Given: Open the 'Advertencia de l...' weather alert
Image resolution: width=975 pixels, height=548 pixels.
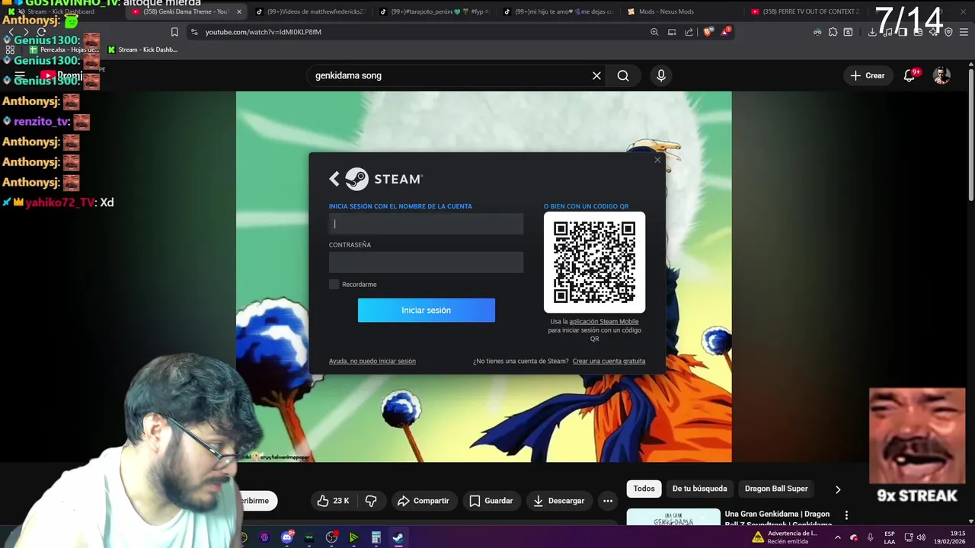Looking at the screenshot, I should (784, 537).
